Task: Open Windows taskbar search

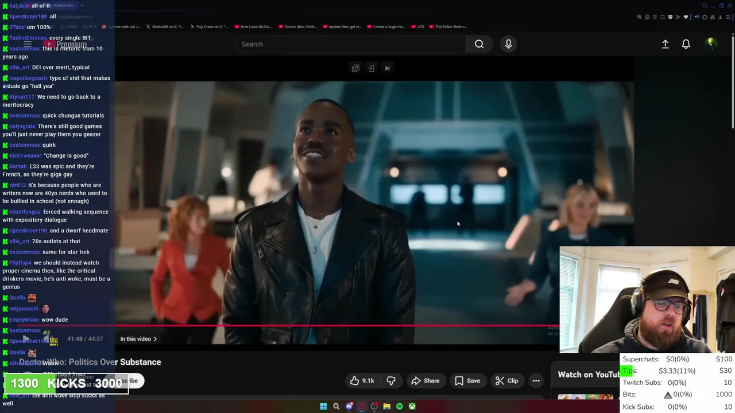Action: click(x=336, y=406)
